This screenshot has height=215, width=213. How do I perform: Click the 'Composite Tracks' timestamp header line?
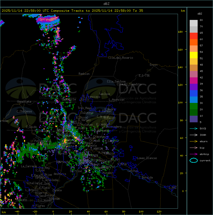(x=72, y=11)
